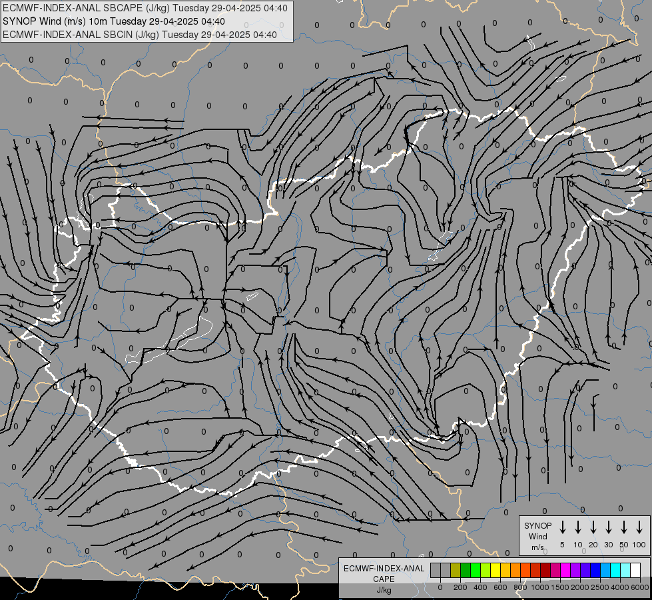652x600 pixels.
Task: Click the title line 'ECMWF-INDEX-ANAL SBCIN (J/kg)'
Action: click(81, 35)
